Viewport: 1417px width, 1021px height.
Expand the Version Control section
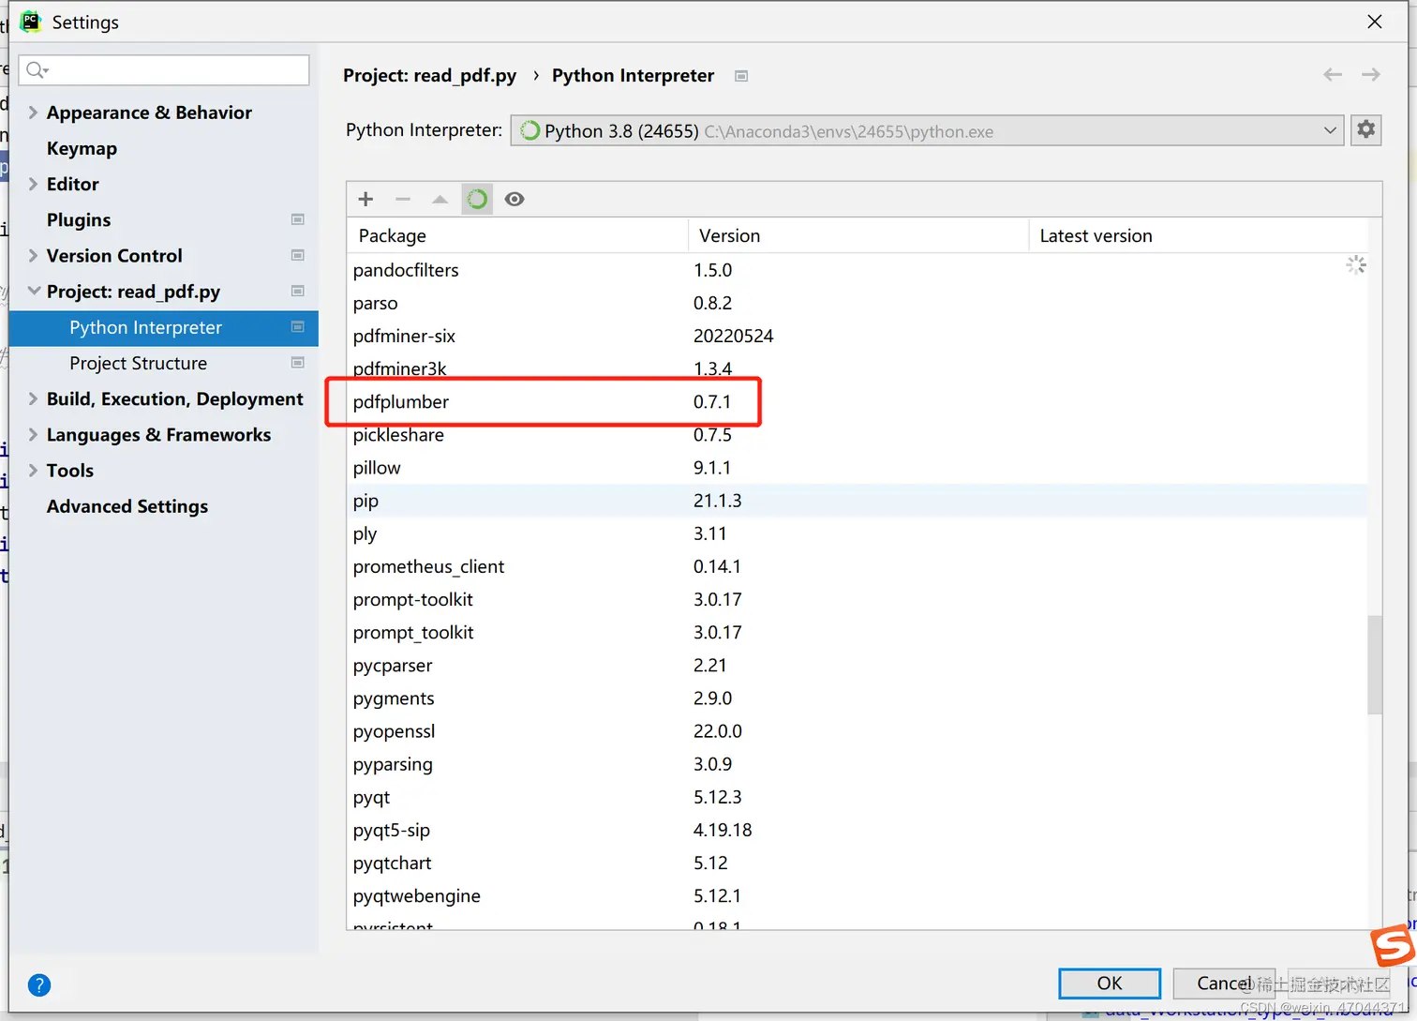point(33,256)
